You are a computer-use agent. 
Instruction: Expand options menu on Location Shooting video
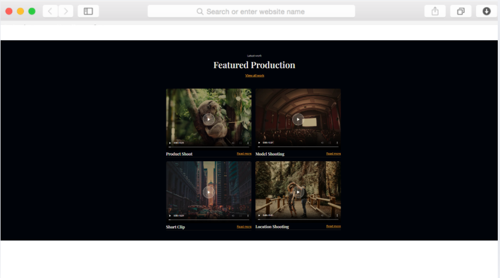pyautogui.click(x=337, y=215)
